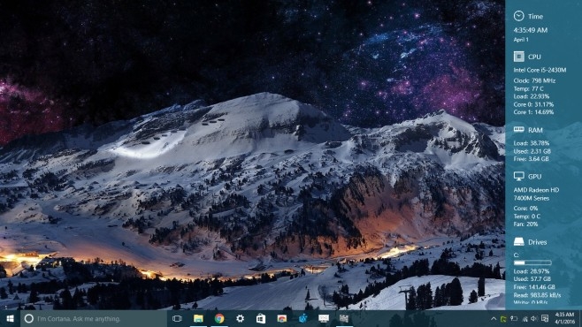Launch Google Chrome from the taskbar
Image resolution: width=582 pixels, height=327 pixels.
(219, 318)
